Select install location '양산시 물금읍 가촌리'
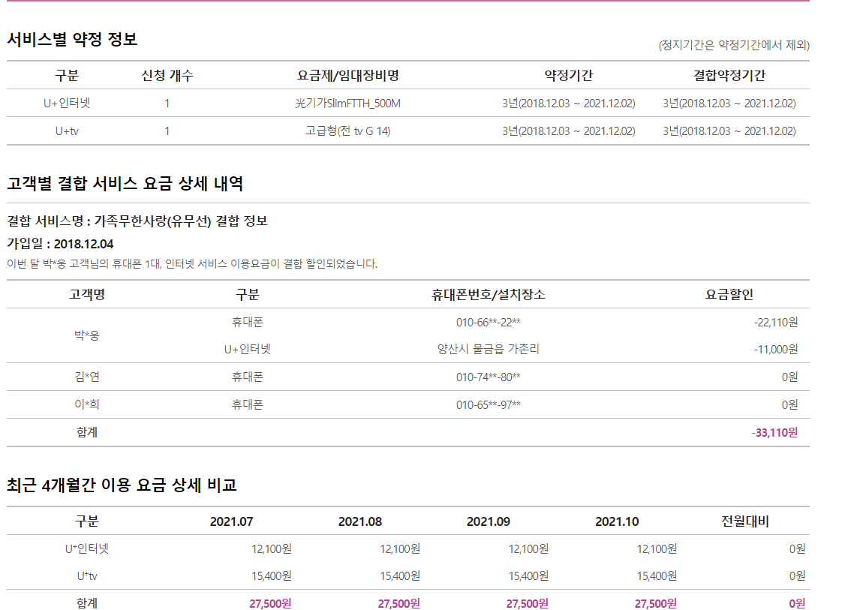The width and height of the screenshot is (860, 610). 488,349
